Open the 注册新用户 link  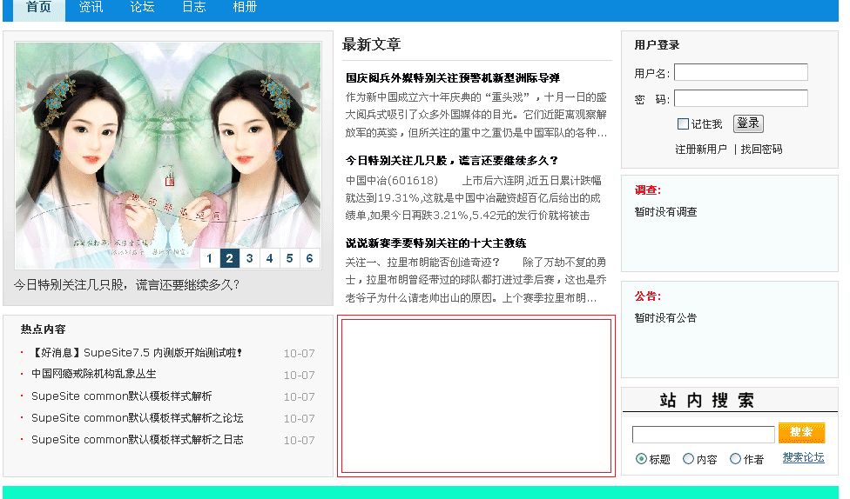(x=701, y=150)
